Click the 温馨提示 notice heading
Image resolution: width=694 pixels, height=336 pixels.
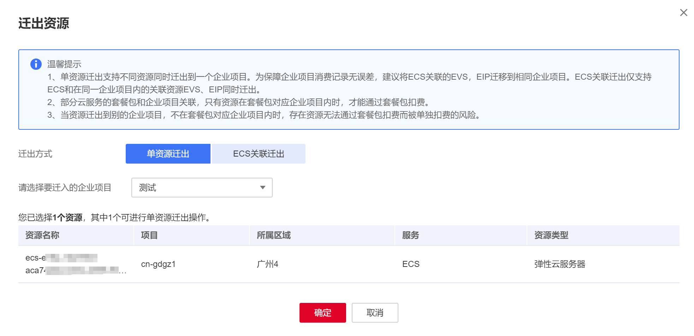coord(64,64)
